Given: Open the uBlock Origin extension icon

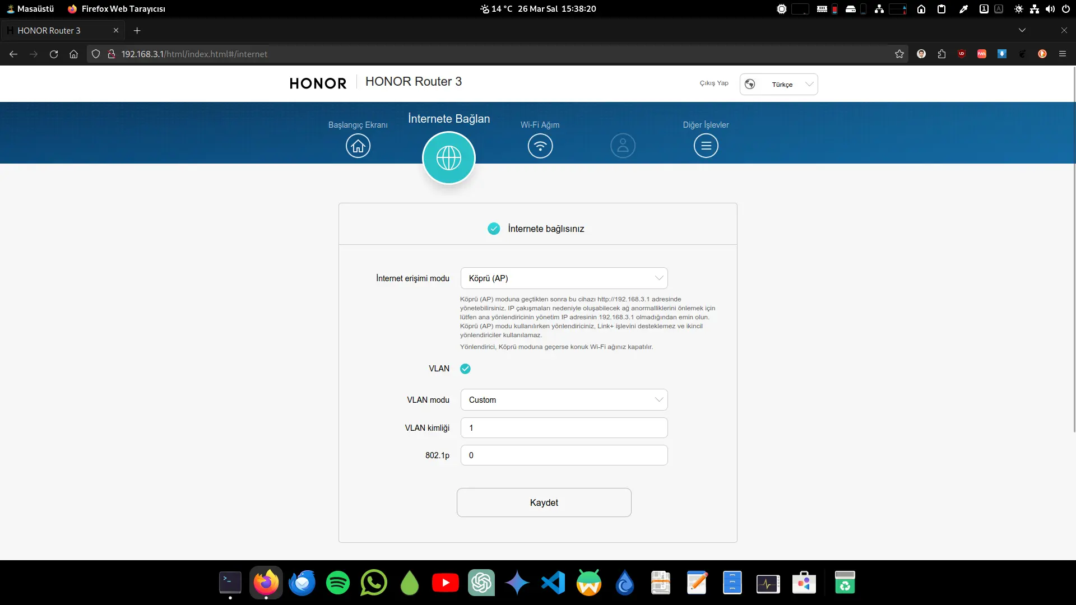Looking at the screenshot, I should click(x=962, y=54).
